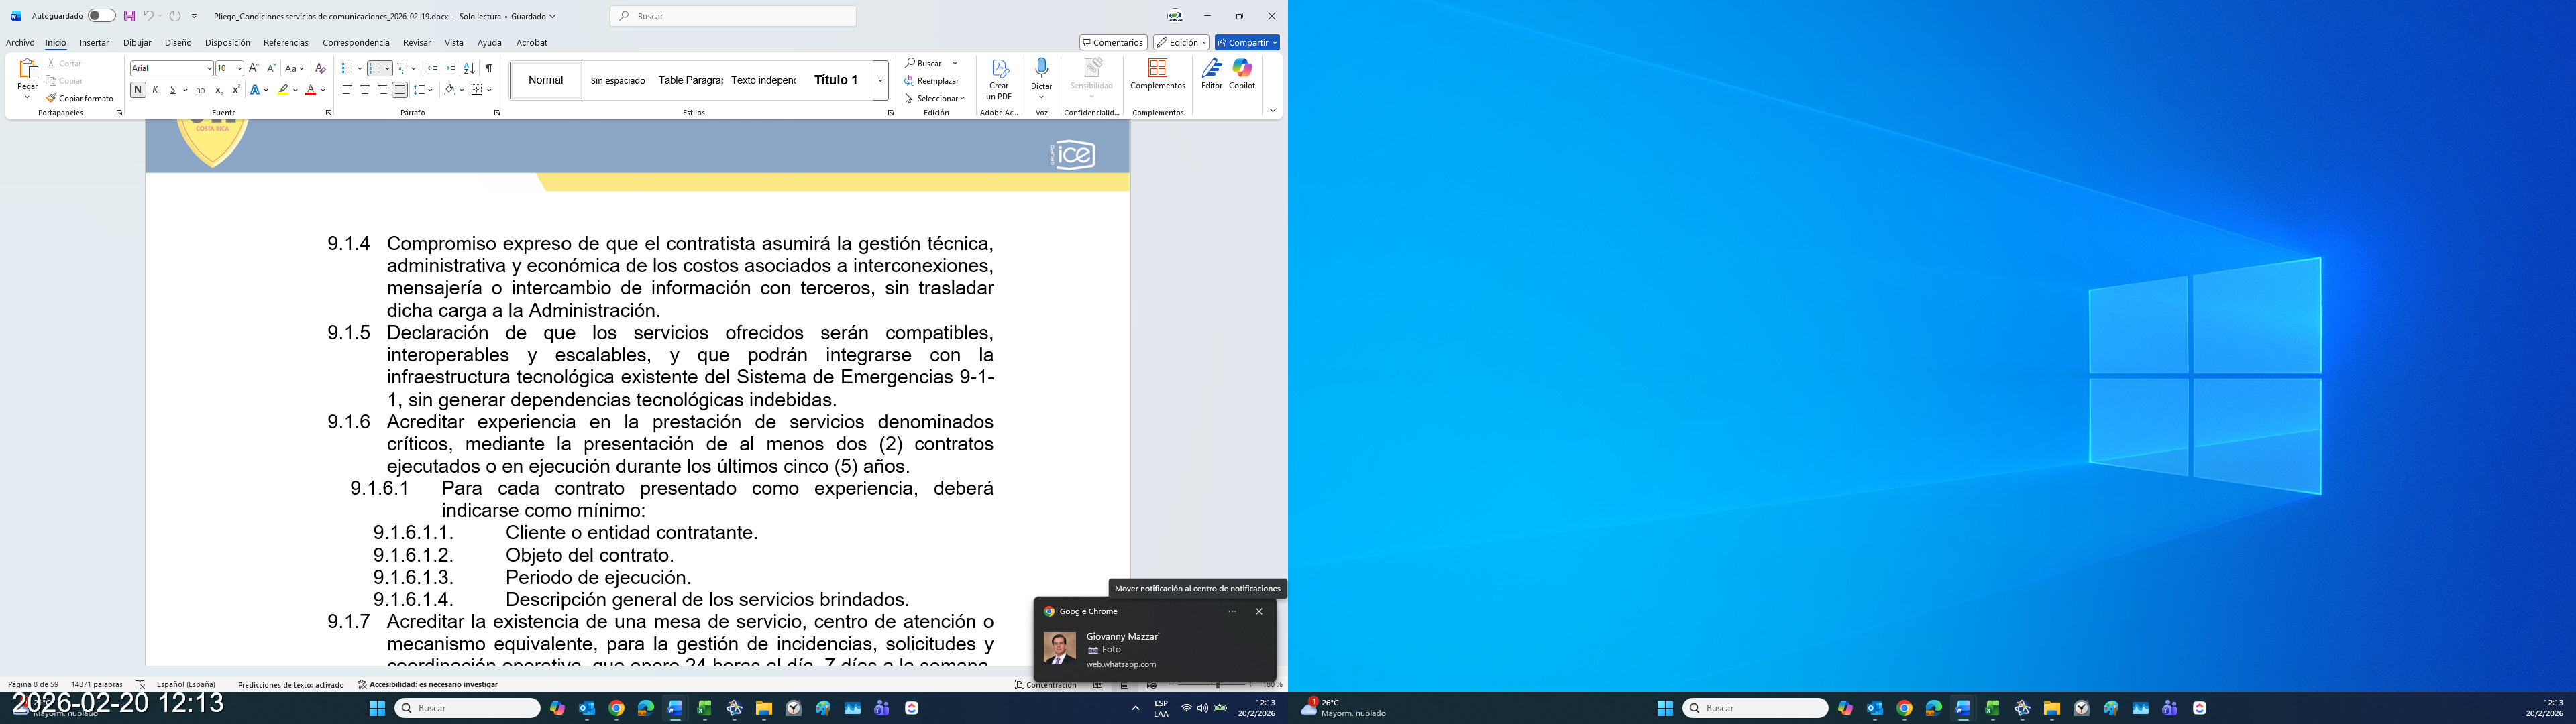Expand the Styles gallery arrow

coord(880,80)
